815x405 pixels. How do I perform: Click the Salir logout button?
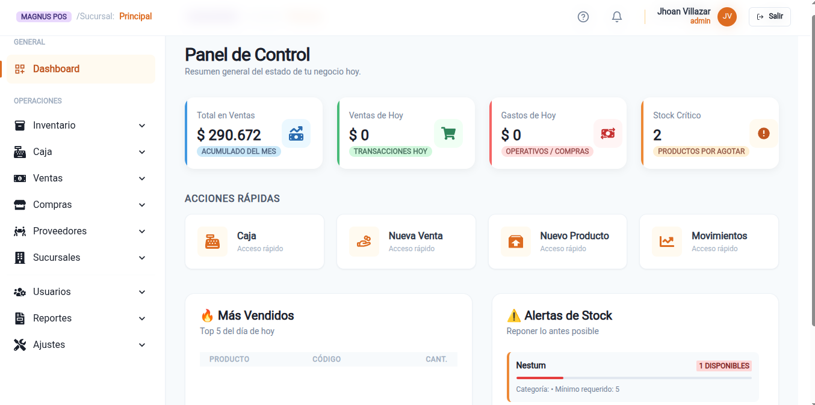[769, 17]
